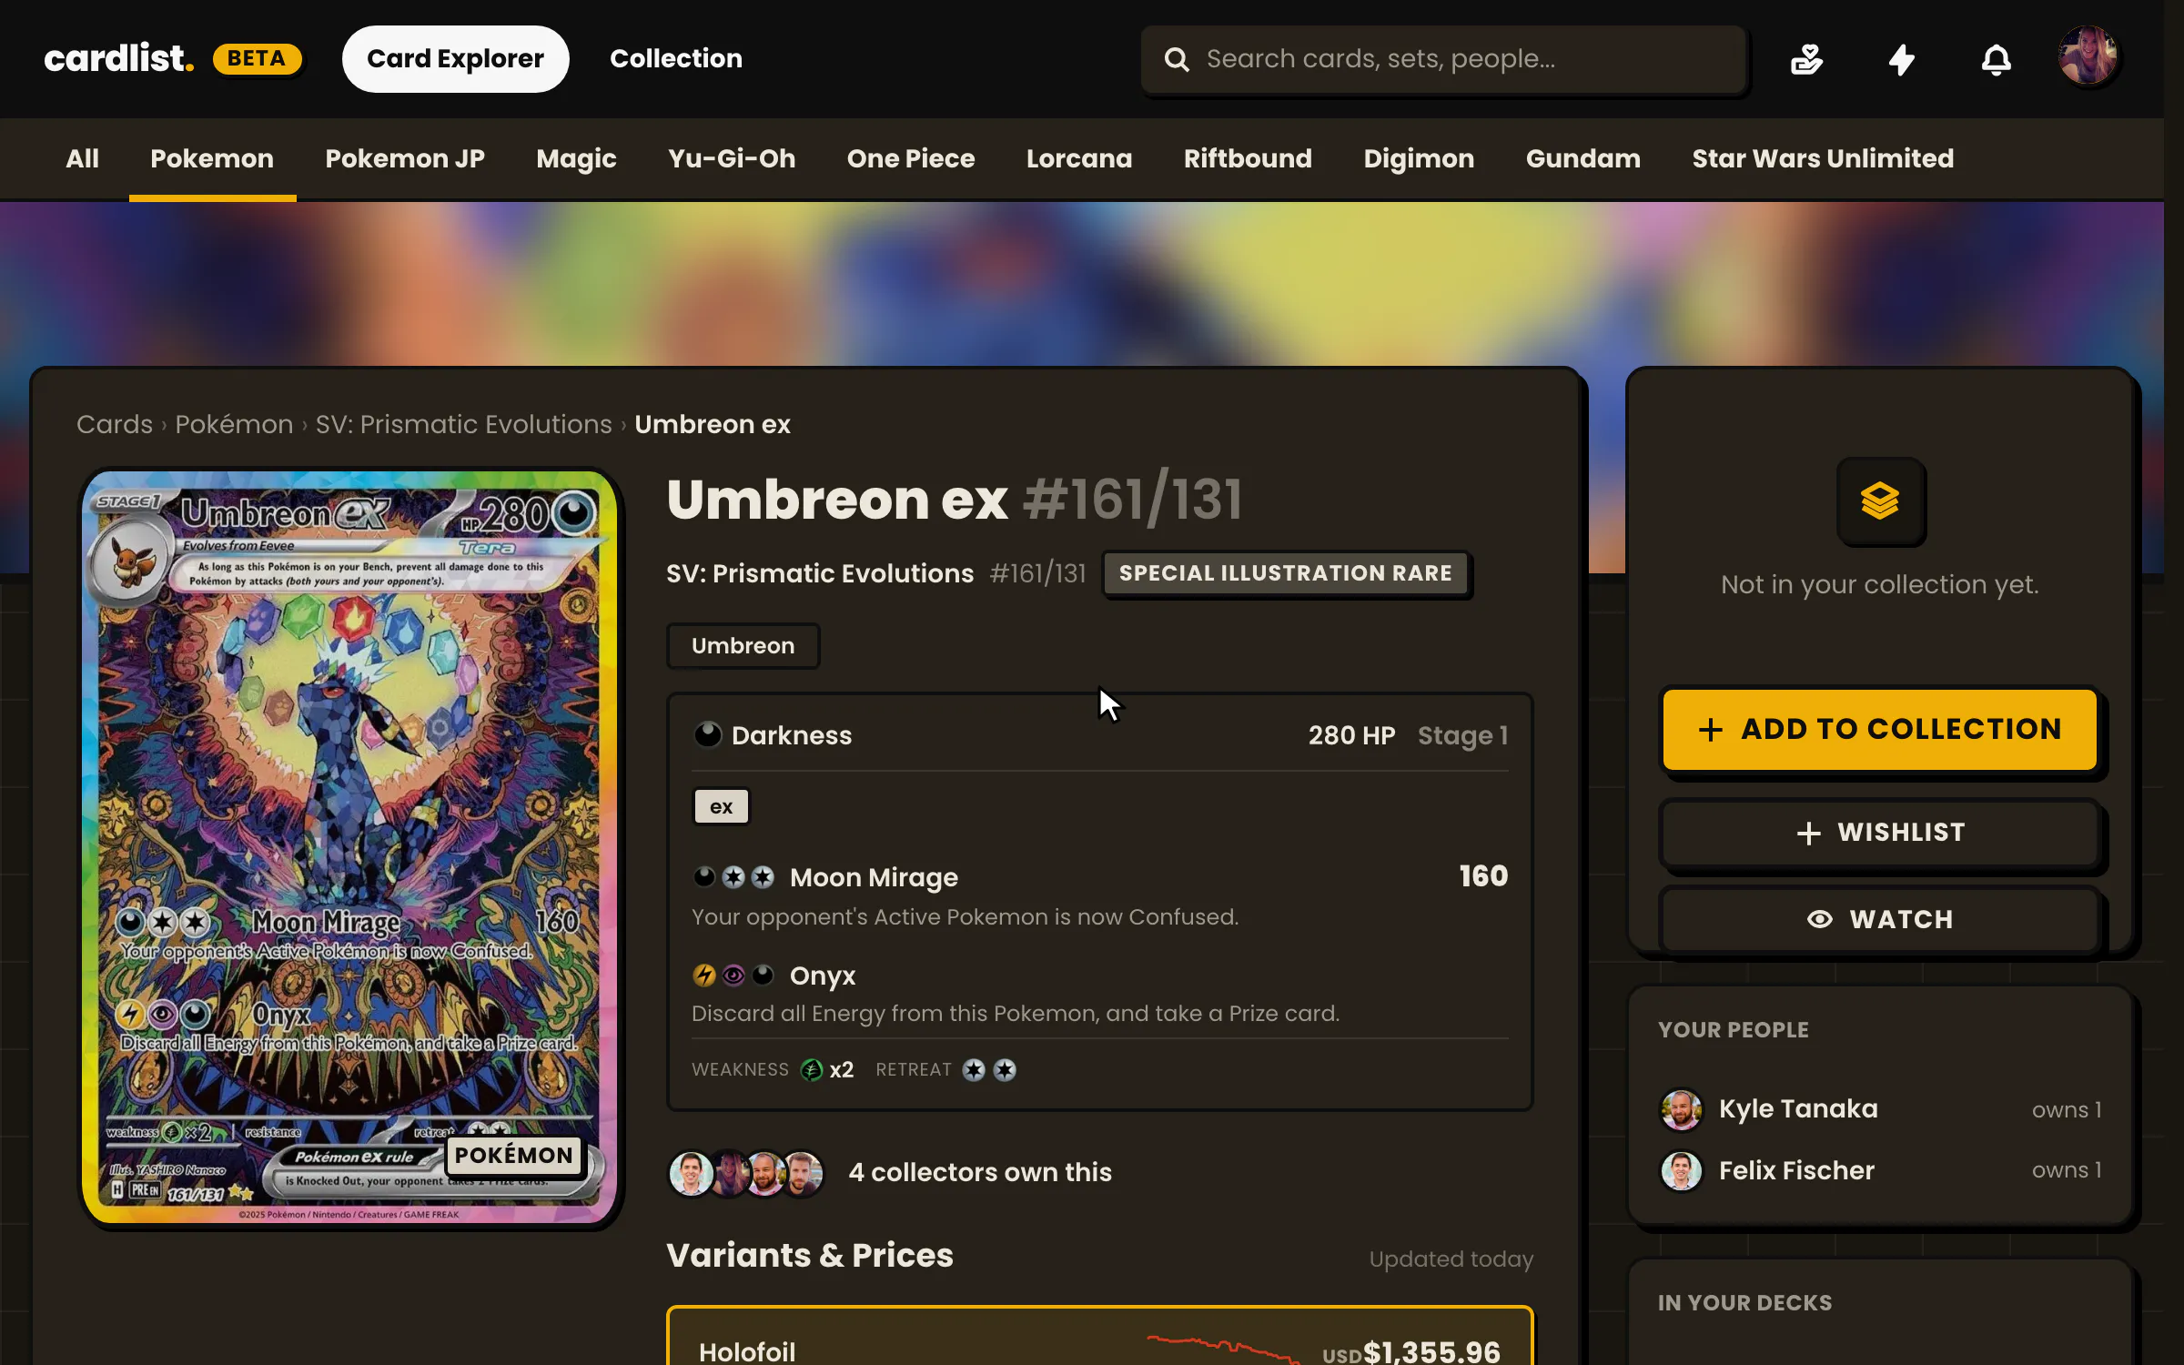The image size is (2184, 1365).
Task: Click the Cards breadcrumb link
Action: tap(115, 425)
